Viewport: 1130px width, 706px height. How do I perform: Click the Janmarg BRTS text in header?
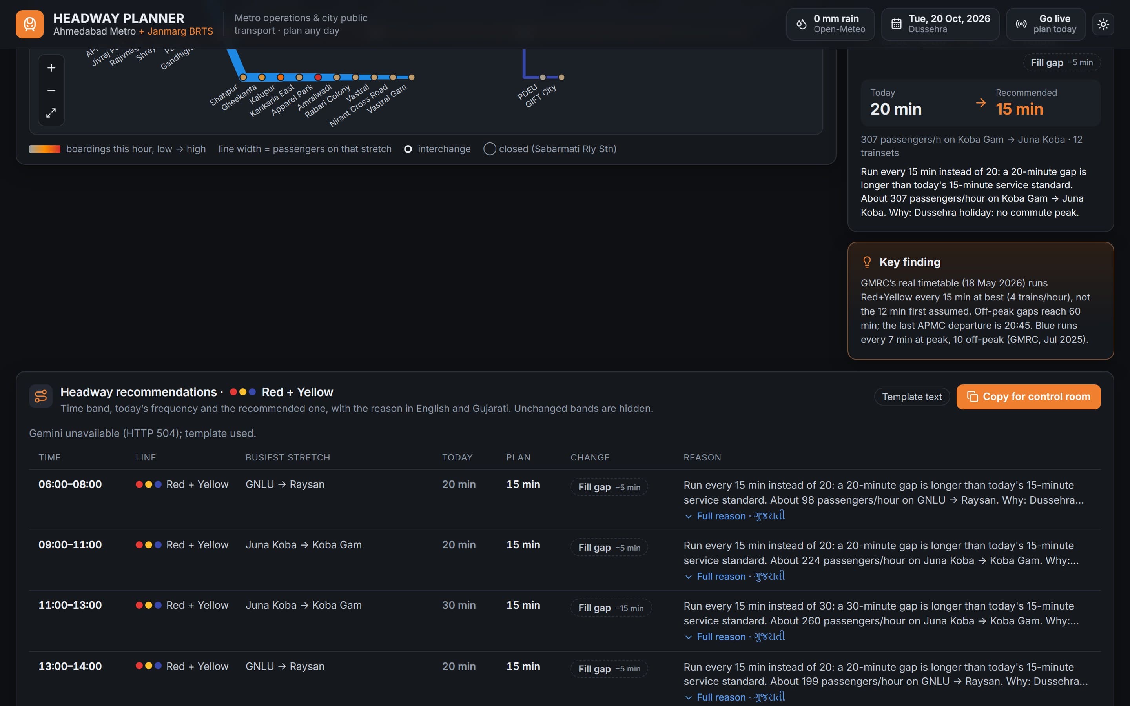(180, 31)
